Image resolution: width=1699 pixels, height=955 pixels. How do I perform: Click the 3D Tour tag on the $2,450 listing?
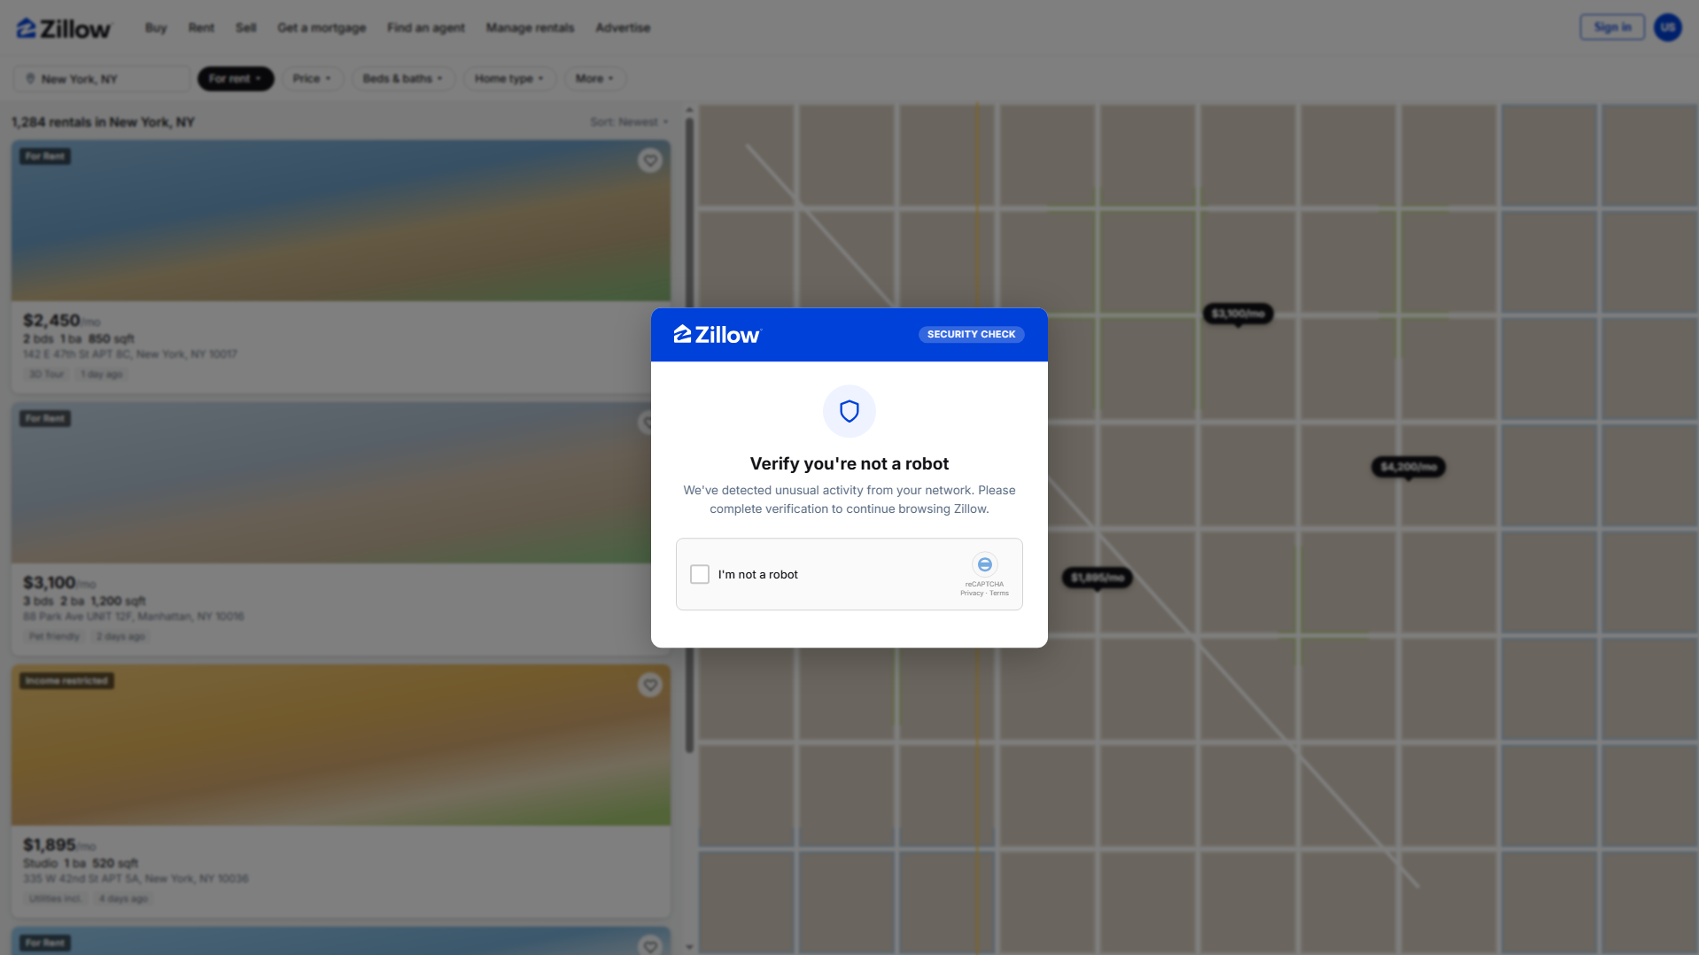click(47, 375)
